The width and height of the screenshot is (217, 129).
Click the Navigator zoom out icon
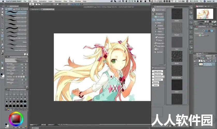tap(206, 22)
